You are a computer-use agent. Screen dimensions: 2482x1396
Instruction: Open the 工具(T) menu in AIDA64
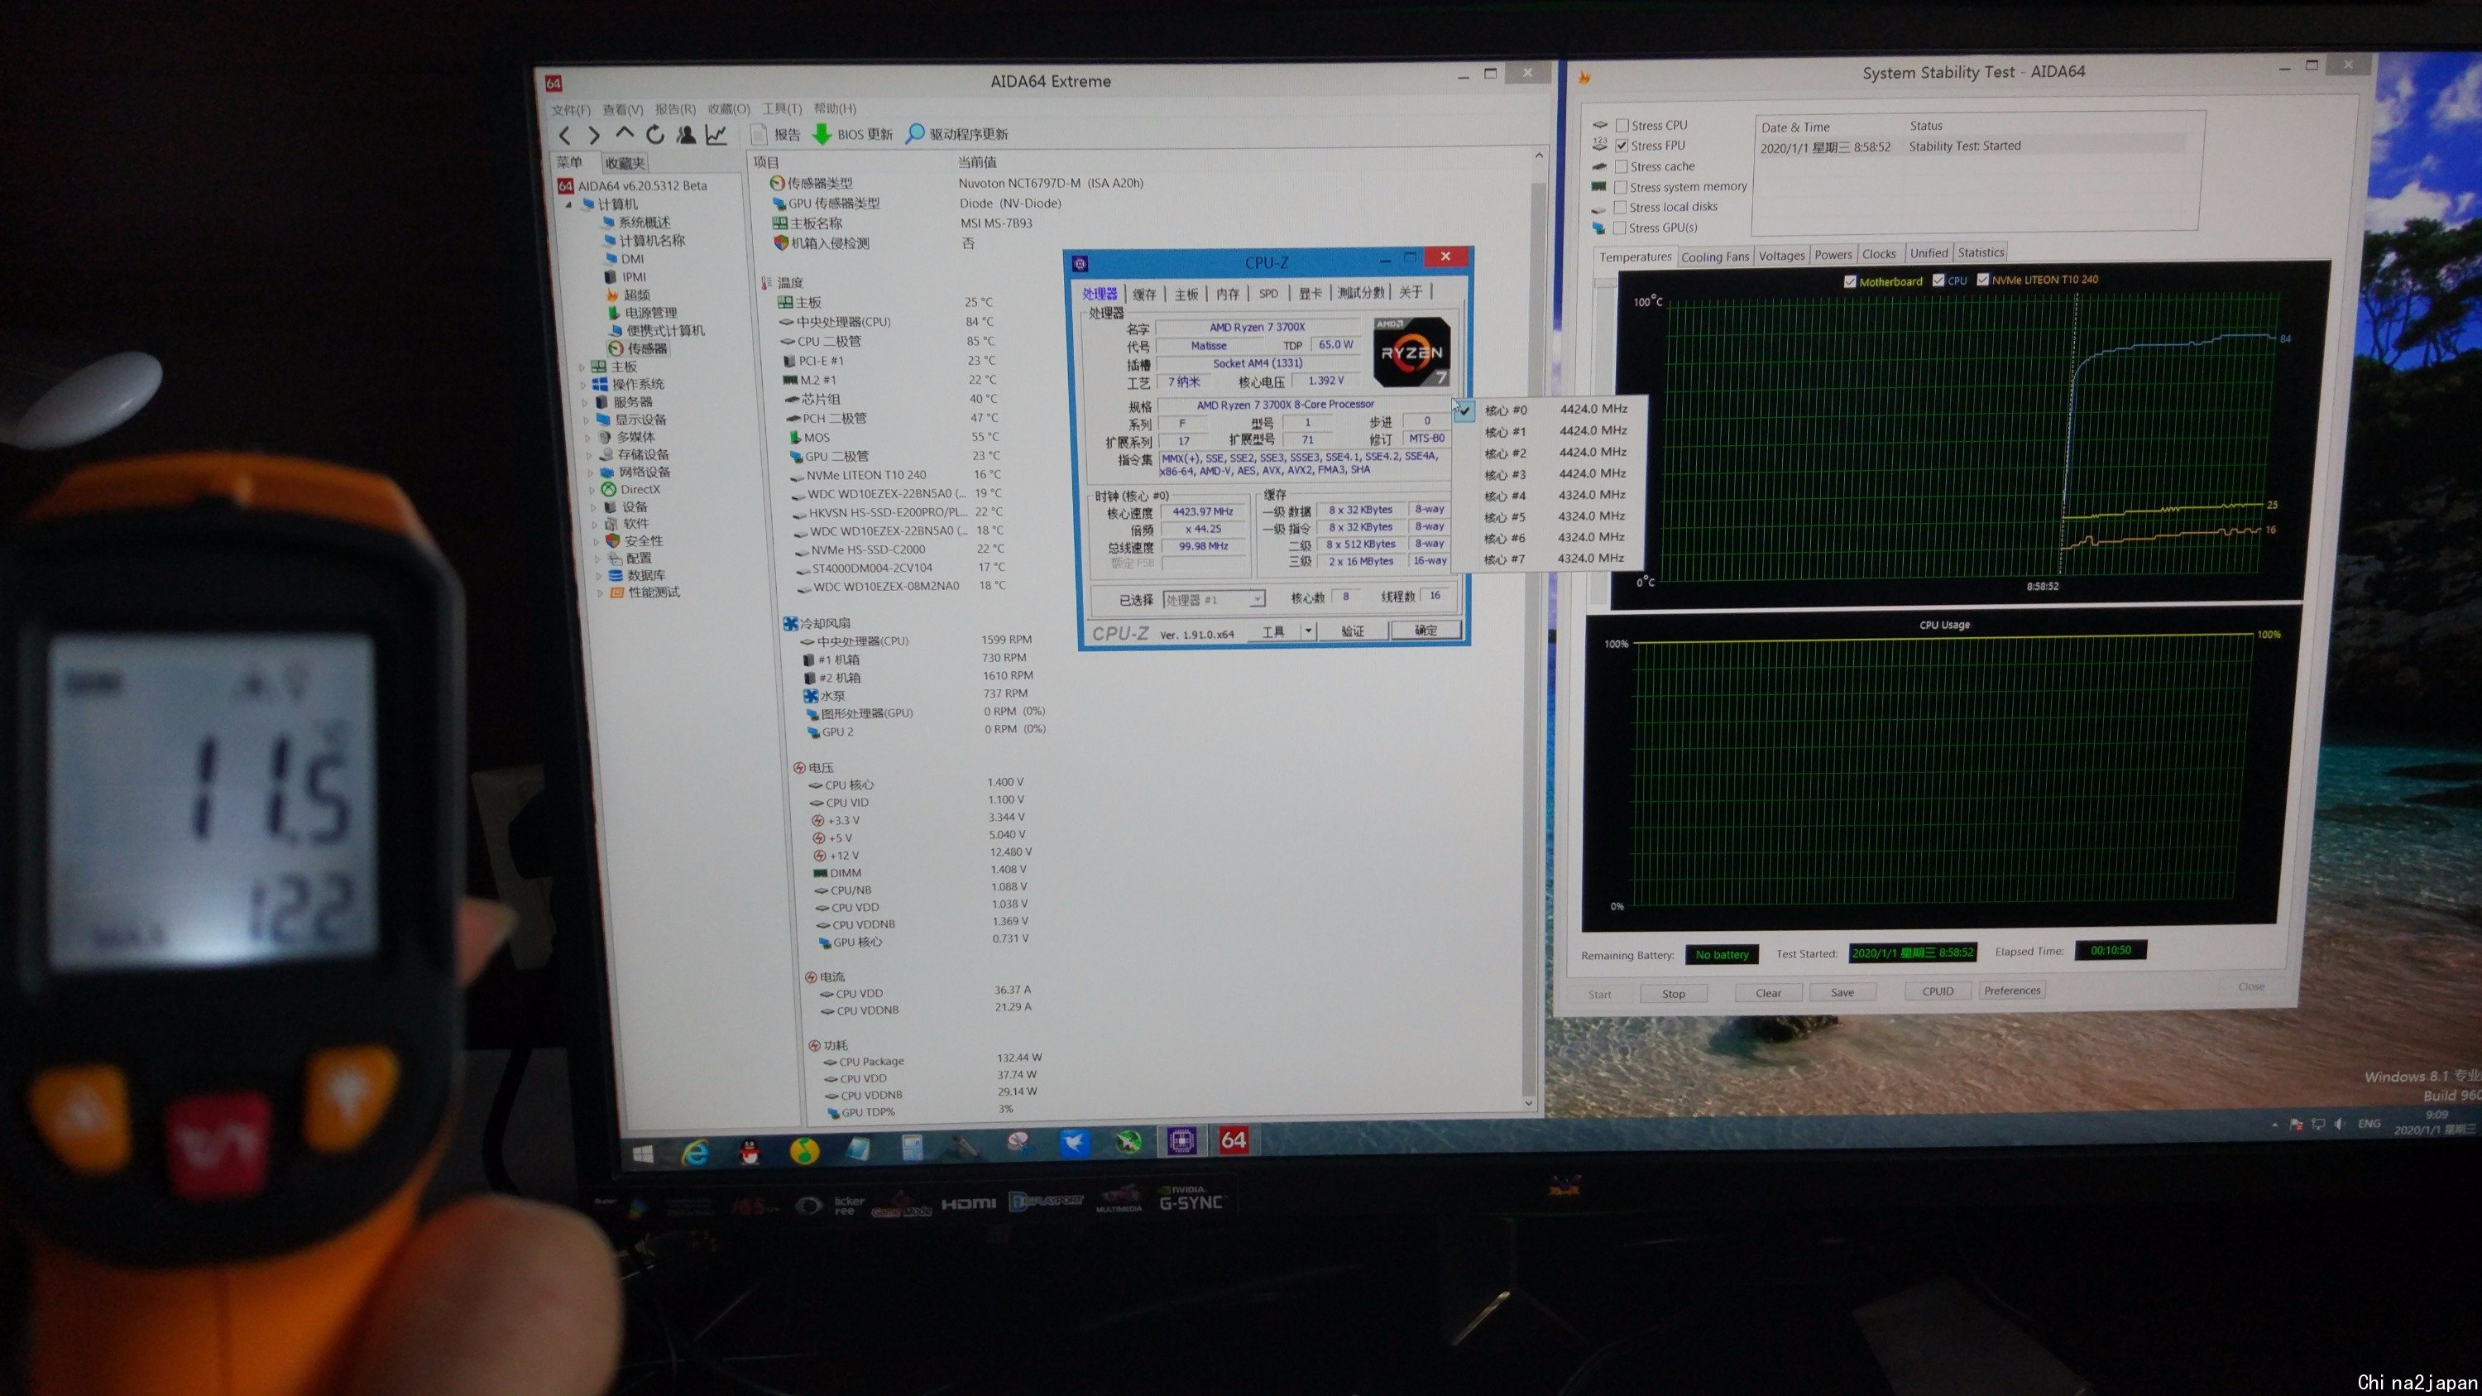click(781, 108)
